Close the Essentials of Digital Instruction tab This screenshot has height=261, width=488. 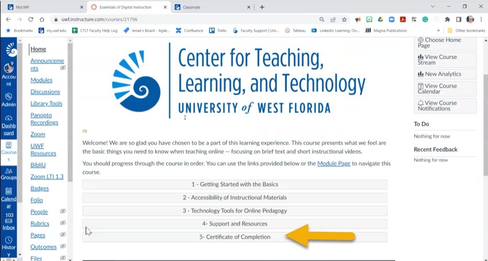point(165,7)
